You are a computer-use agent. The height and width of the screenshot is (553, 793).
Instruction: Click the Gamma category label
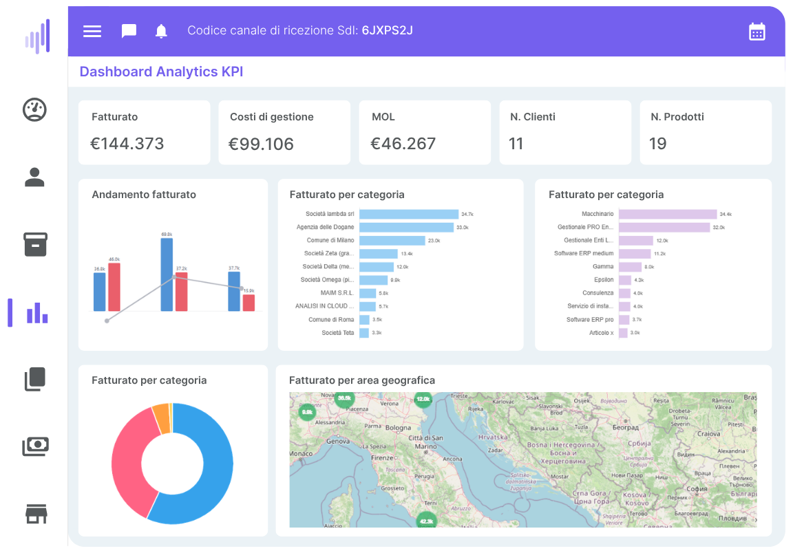coord(603,266)
